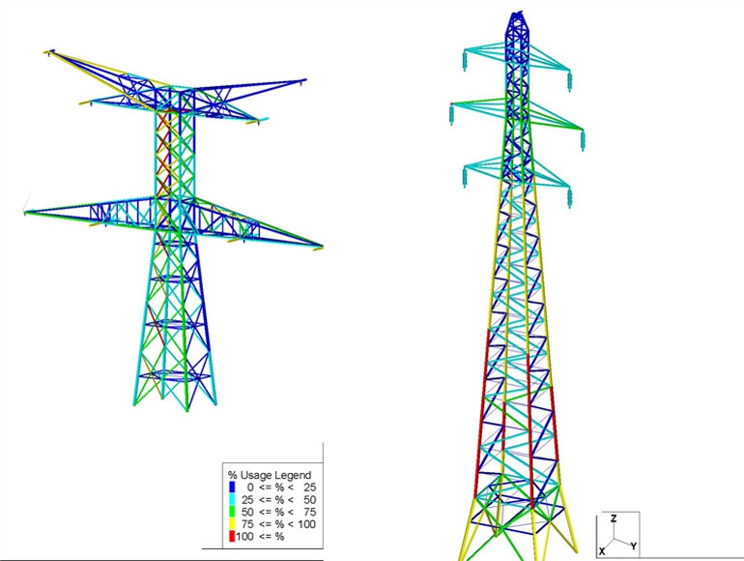The height and width of the screenshot is (561, 744).
Task: Click the Z axis label on triad
Action: 614,518
